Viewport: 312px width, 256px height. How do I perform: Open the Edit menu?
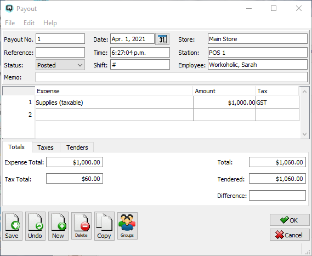coord(29,23)
